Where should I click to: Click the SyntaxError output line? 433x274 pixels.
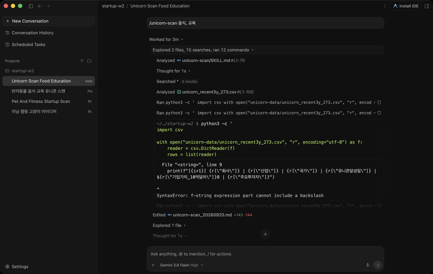(x=240, y=196)
